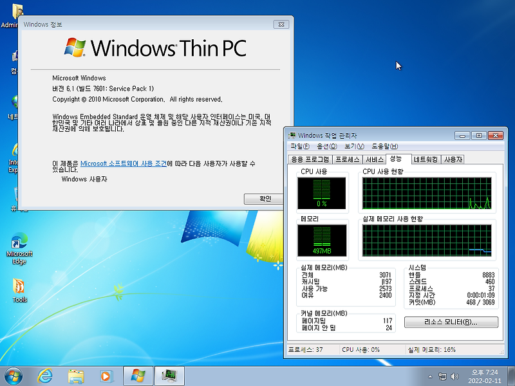
Task: Minimize the Task Manager window
Action: point(462,135)
